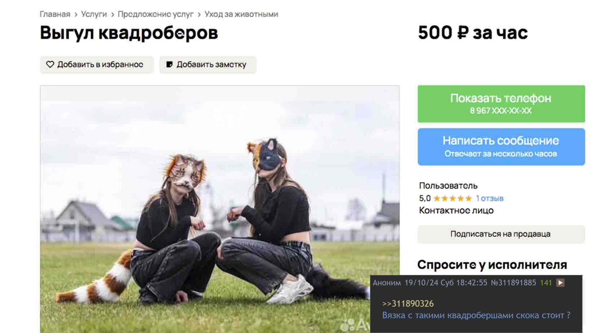Viewport: 615px width, 333px height.
Task: Click Показать телефон green button
Action: pos(501,104)
